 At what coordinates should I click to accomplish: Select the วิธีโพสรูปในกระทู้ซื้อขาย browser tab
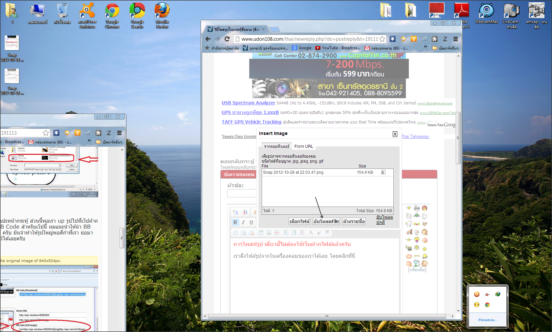point(236,29)
